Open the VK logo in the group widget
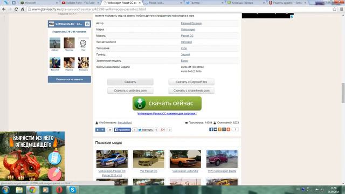 [x=87, y=24]
